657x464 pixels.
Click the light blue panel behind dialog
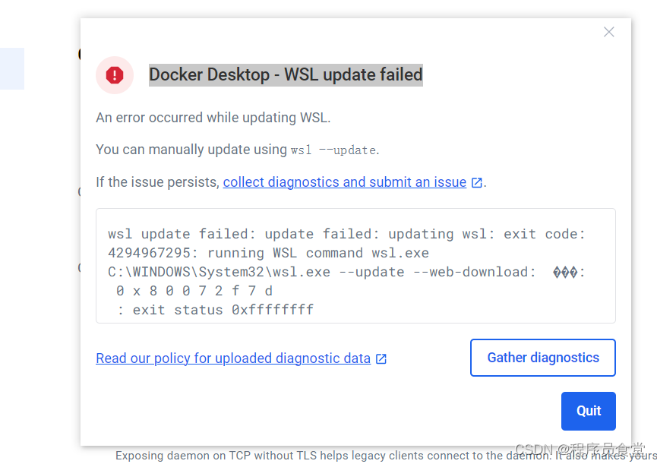[x=12, y=68]
